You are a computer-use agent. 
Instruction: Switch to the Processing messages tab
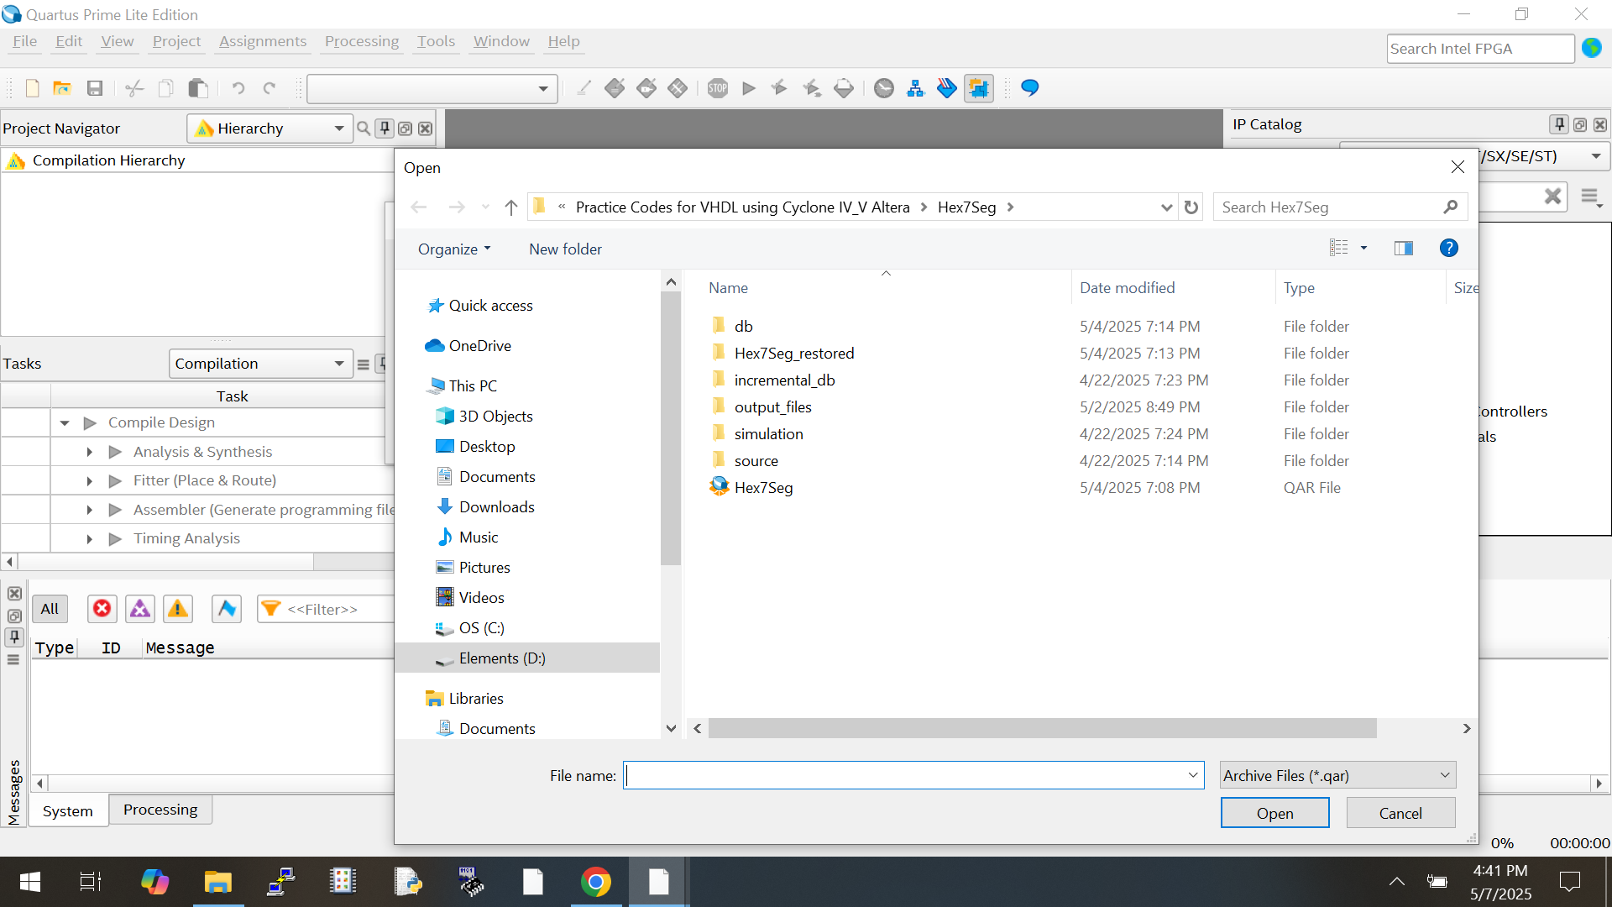click(160, 810)
